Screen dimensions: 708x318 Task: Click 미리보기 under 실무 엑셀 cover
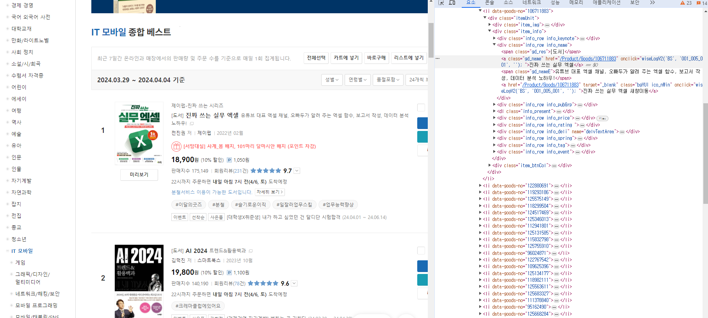point(139,175)
